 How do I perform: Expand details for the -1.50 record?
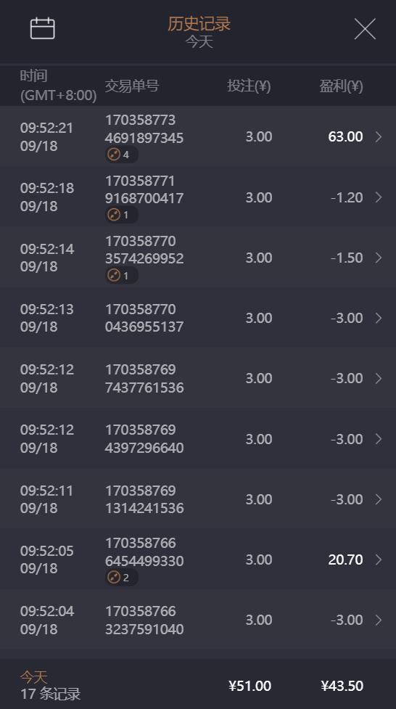(x=379, y=258)
